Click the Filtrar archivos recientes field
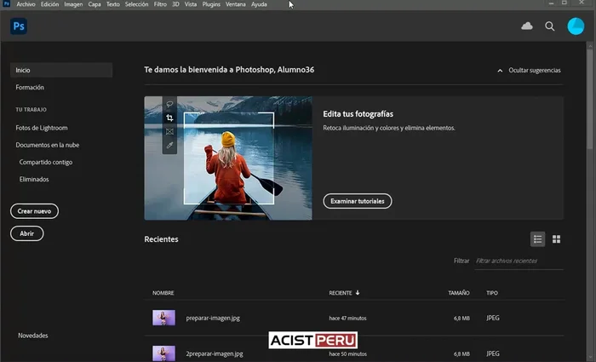 [x=519, y=261]
